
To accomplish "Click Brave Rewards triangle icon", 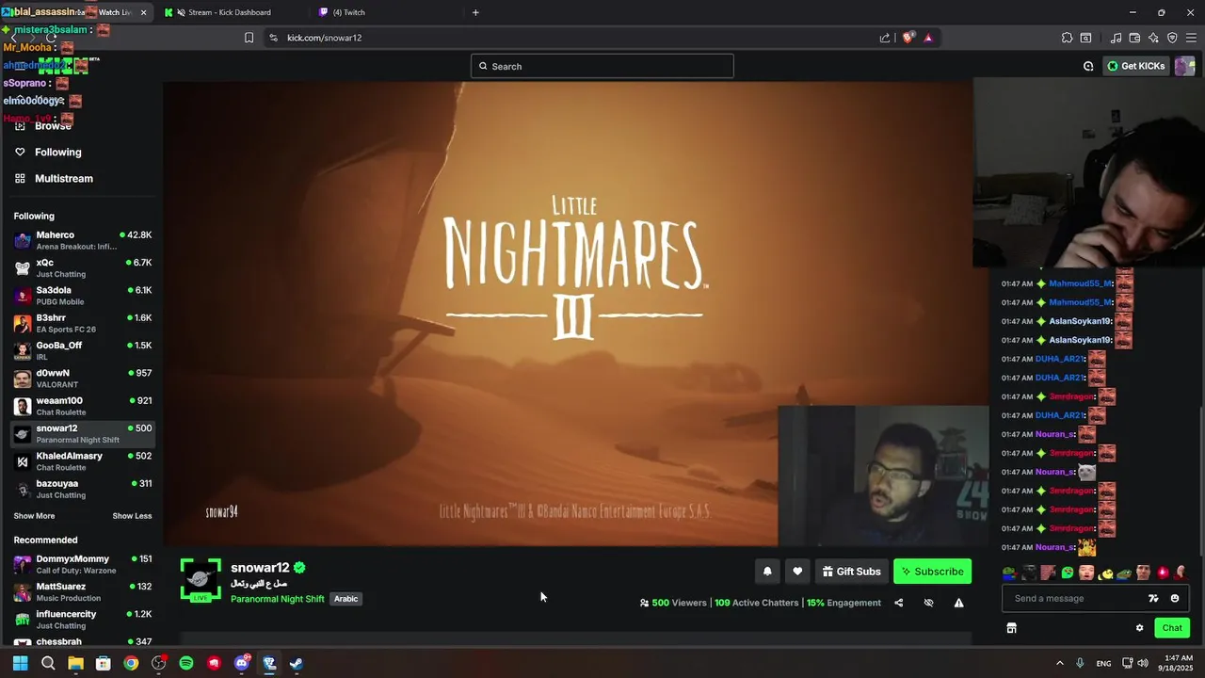I will click(x=928, y=38).
